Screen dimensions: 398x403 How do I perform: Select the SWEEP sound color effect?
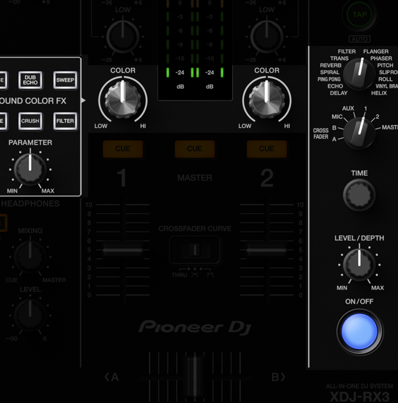pyautogui.click(x=65, y=80)
